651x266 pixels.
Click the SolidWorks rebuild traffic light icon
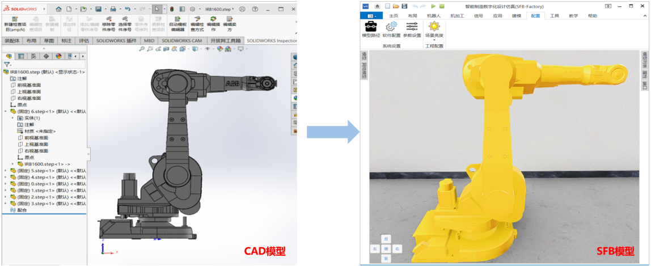coord(171,9)
